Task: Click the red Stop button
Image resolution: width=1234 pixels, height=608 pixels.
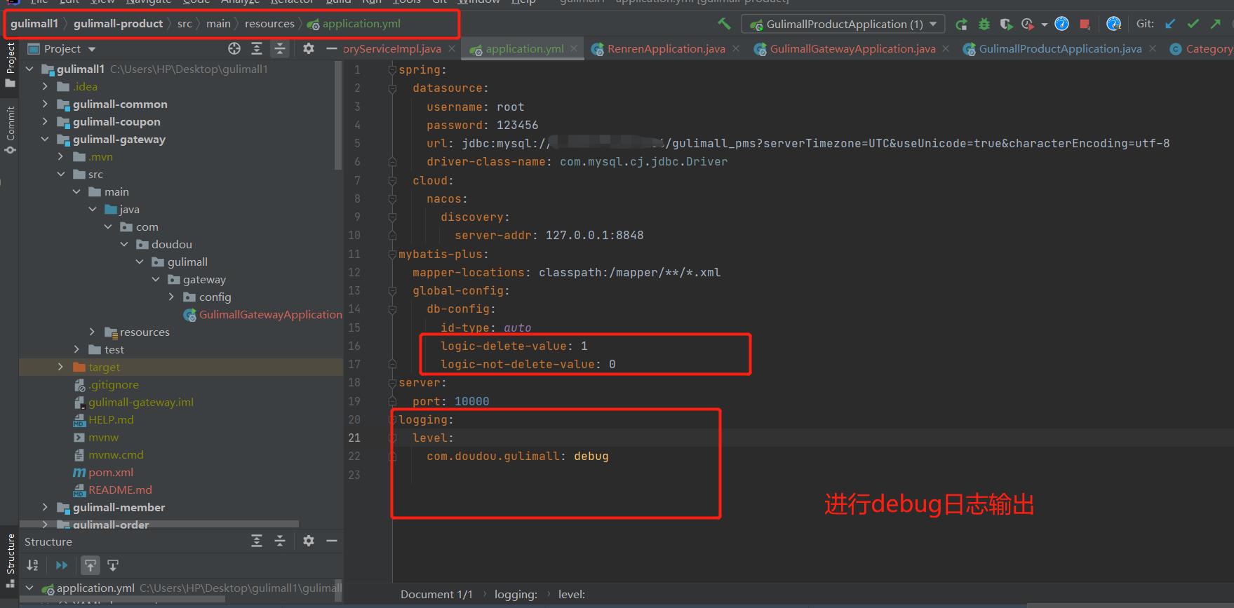Action: pyautogui.click(x=1085, y=25)
